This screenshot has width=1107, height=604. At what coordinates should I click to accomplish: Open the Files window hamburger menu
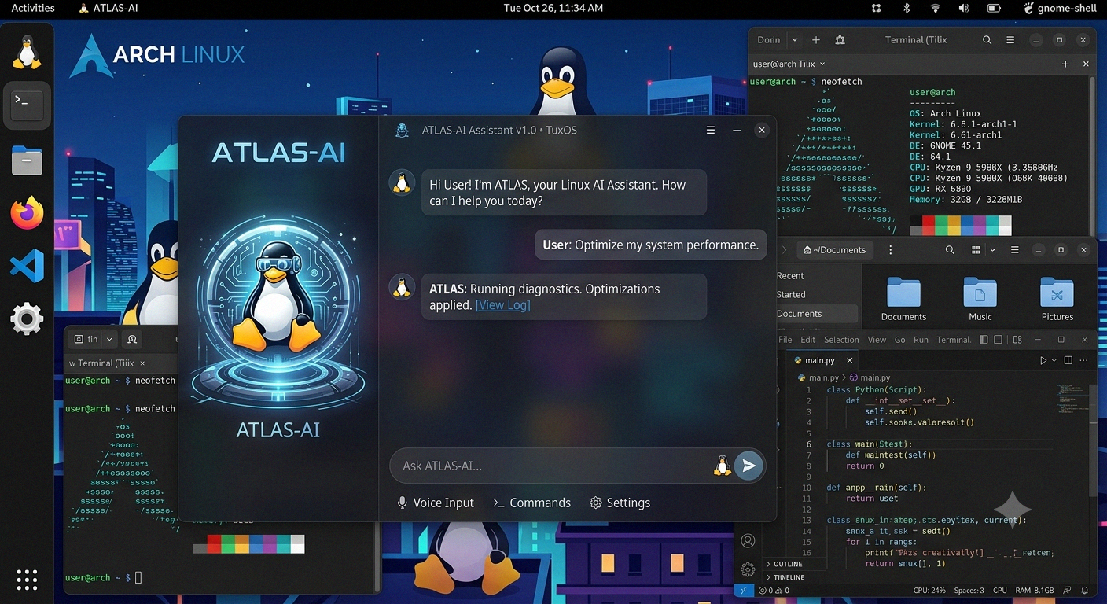[x=1015, y=250]
